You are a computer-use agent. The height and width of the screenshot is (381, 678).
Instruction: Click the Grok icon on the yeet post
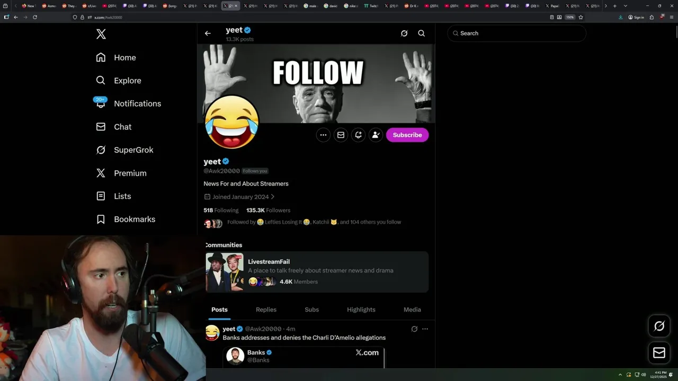(414, 329)
